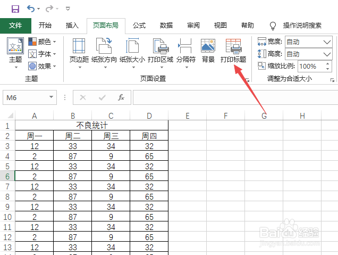Open the 文件 File tab
The height and width of the screenshot is (255, 338).
pos(15,26)
